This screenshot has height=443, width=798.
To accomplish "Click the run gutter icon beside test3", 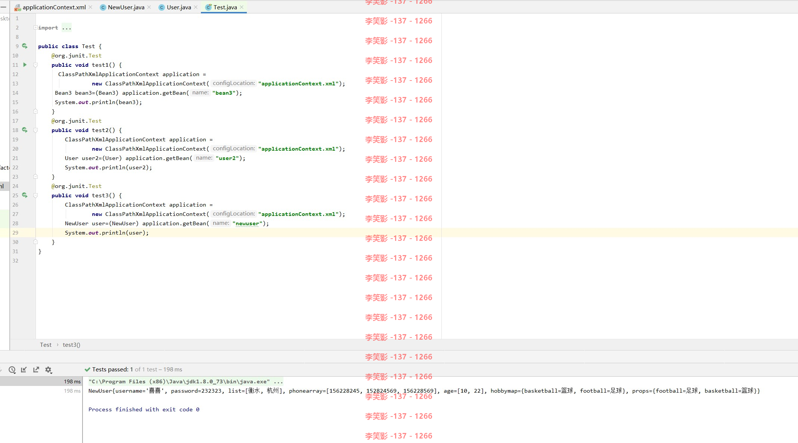I will tap(25, 195).
